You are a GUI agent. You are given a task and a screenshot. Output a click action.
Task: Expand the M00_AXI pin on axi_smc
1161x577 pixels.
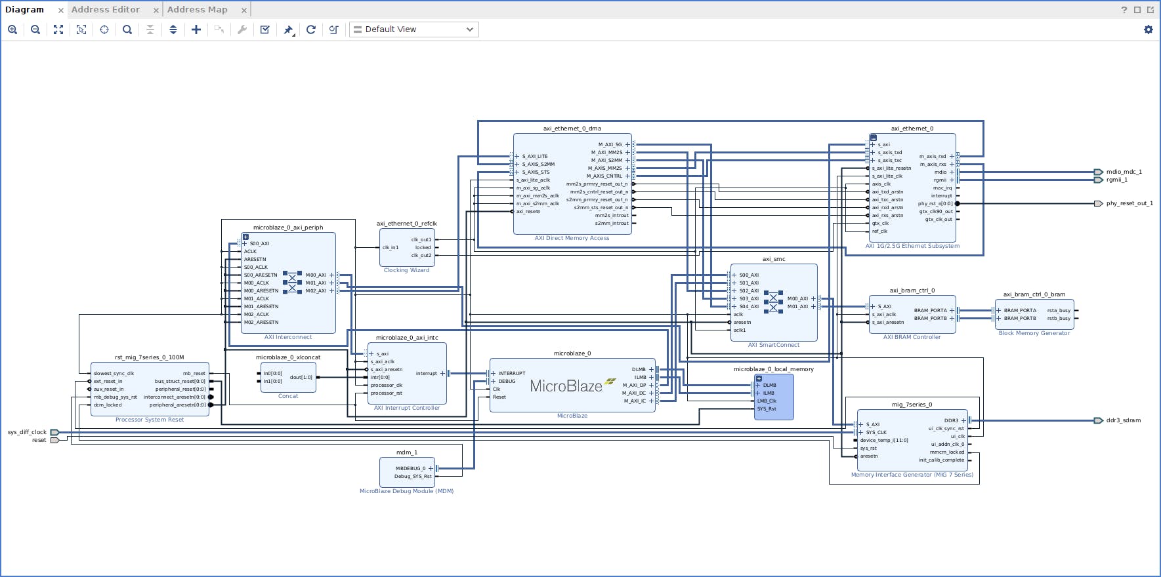click(813, 299)
